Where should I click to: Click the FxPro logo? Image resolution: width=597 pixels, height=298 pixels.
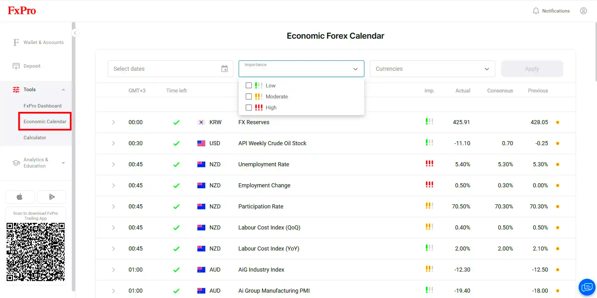(21, 10)
